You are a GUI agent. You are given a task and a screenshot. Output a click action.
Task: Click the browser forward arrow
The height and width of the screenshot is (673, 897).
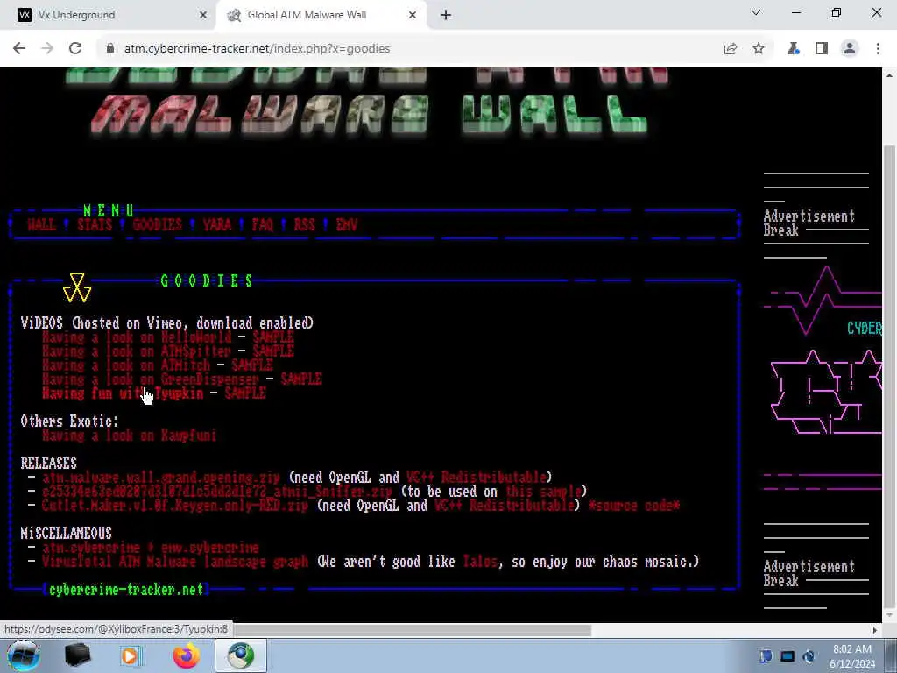click(x=47, y=49)
